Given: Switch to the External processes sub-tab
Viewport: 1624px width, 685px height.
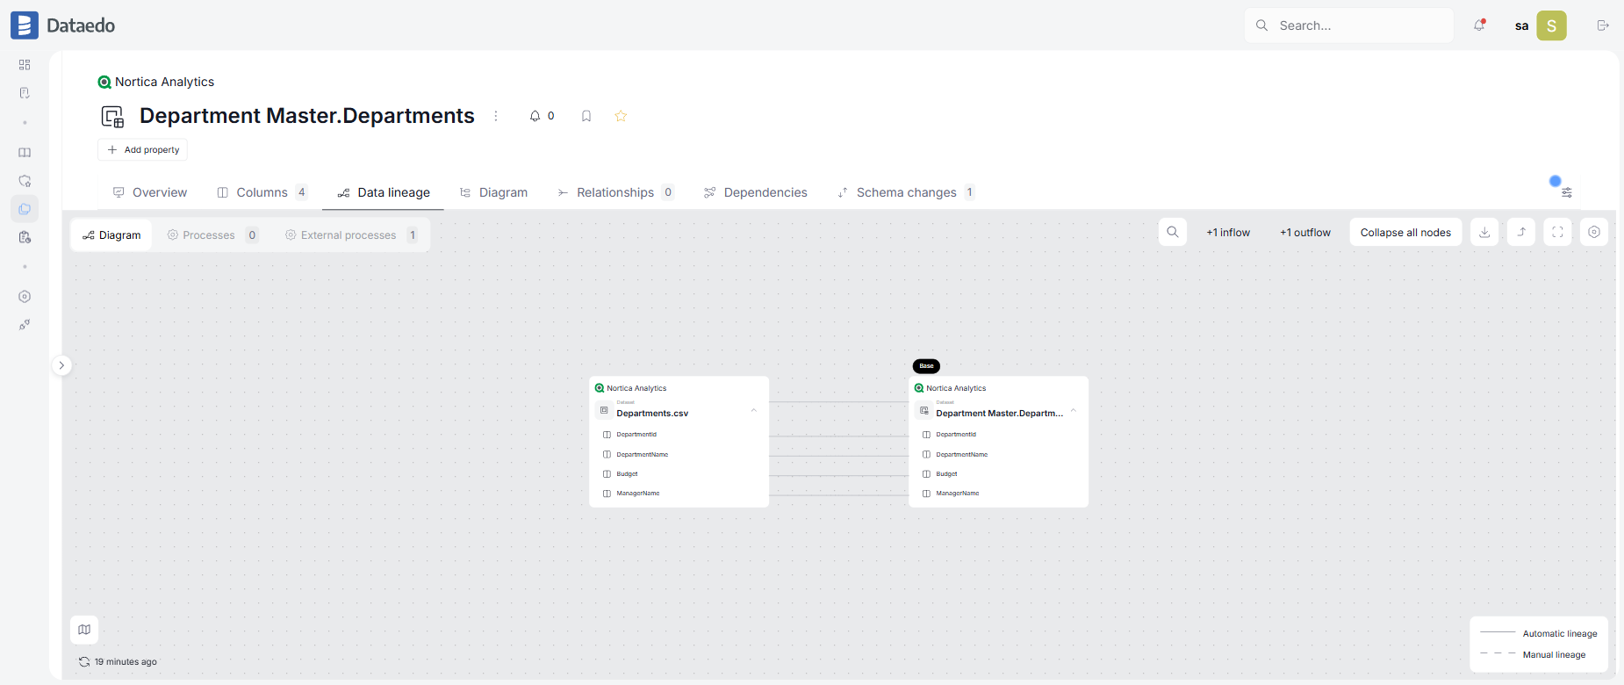Looking at the screenshot, I should (351, 235).
